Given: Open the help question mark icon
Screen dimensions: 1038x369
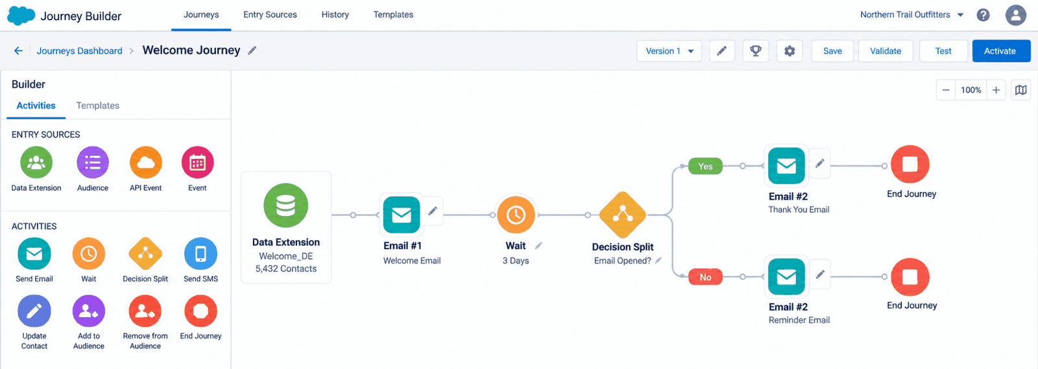Looking at the screenshot, I should (983, 15).
